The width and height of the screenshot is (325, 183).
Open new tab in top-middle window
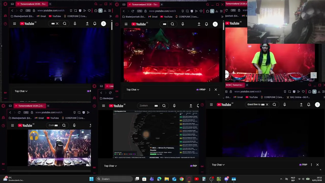tap(161, 4)
